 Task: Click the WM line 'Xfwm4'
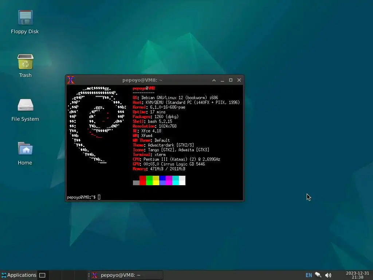point(143,136)
